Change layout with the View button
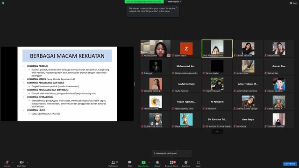 pos(293,3)
